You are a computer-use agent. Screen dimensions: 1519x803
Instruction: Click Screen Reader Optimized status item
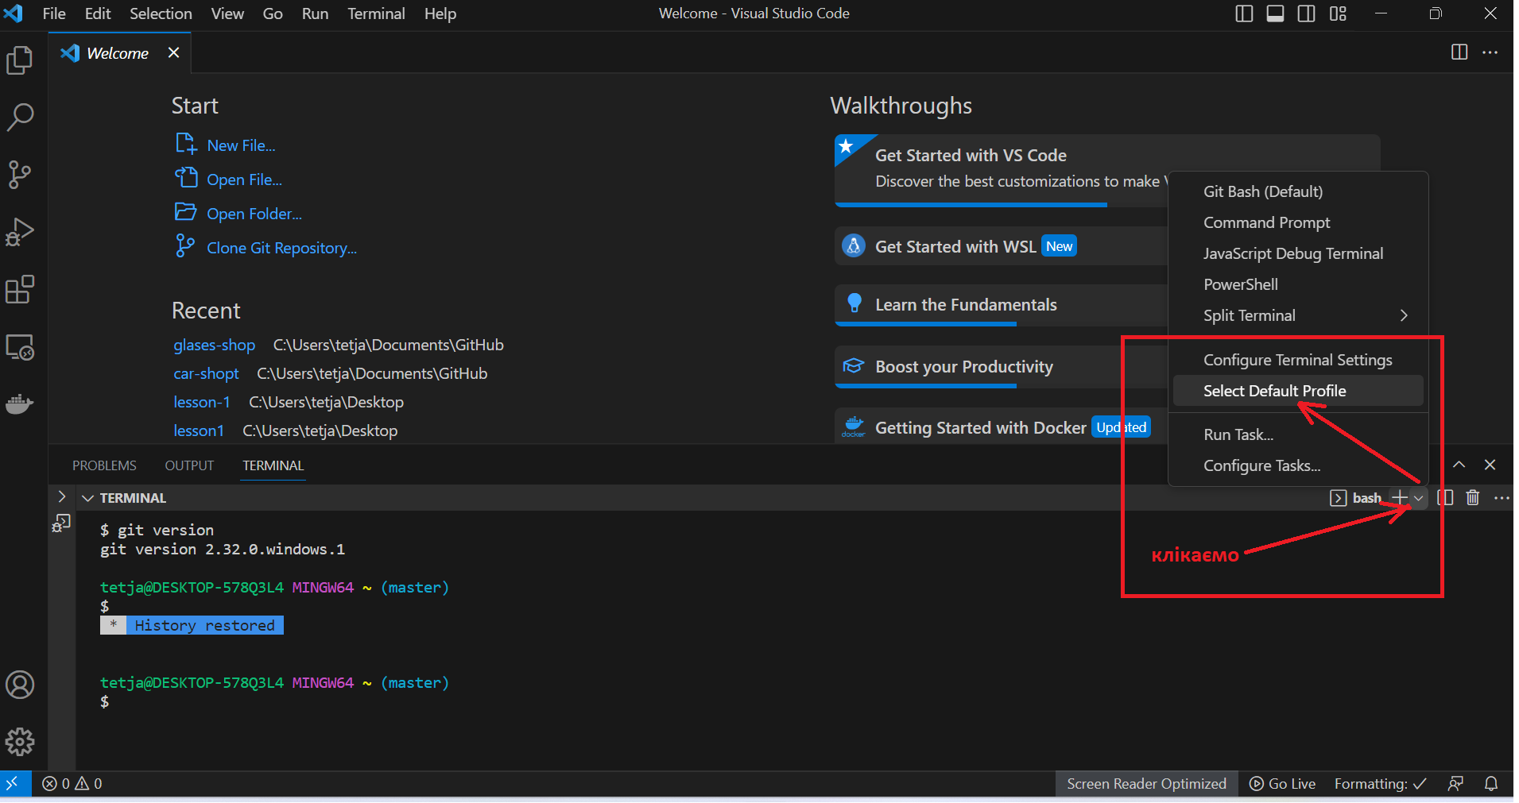click(1146, 784)
